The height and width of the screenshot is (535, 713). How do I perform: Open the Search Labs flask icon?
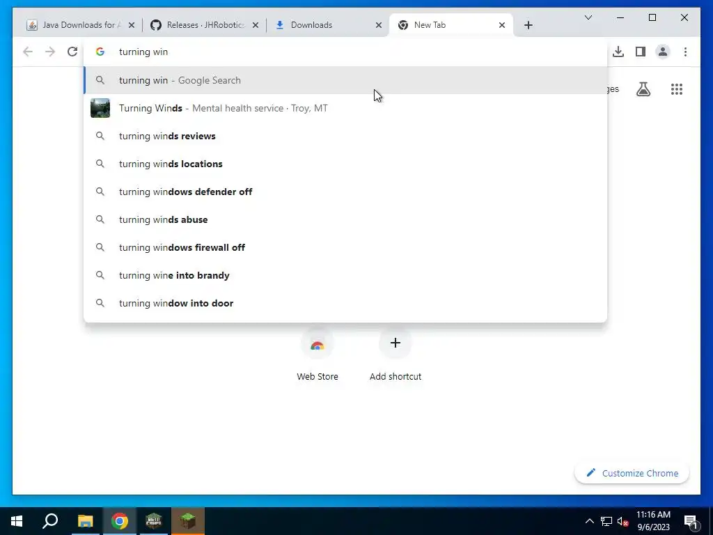pos(643,89)
